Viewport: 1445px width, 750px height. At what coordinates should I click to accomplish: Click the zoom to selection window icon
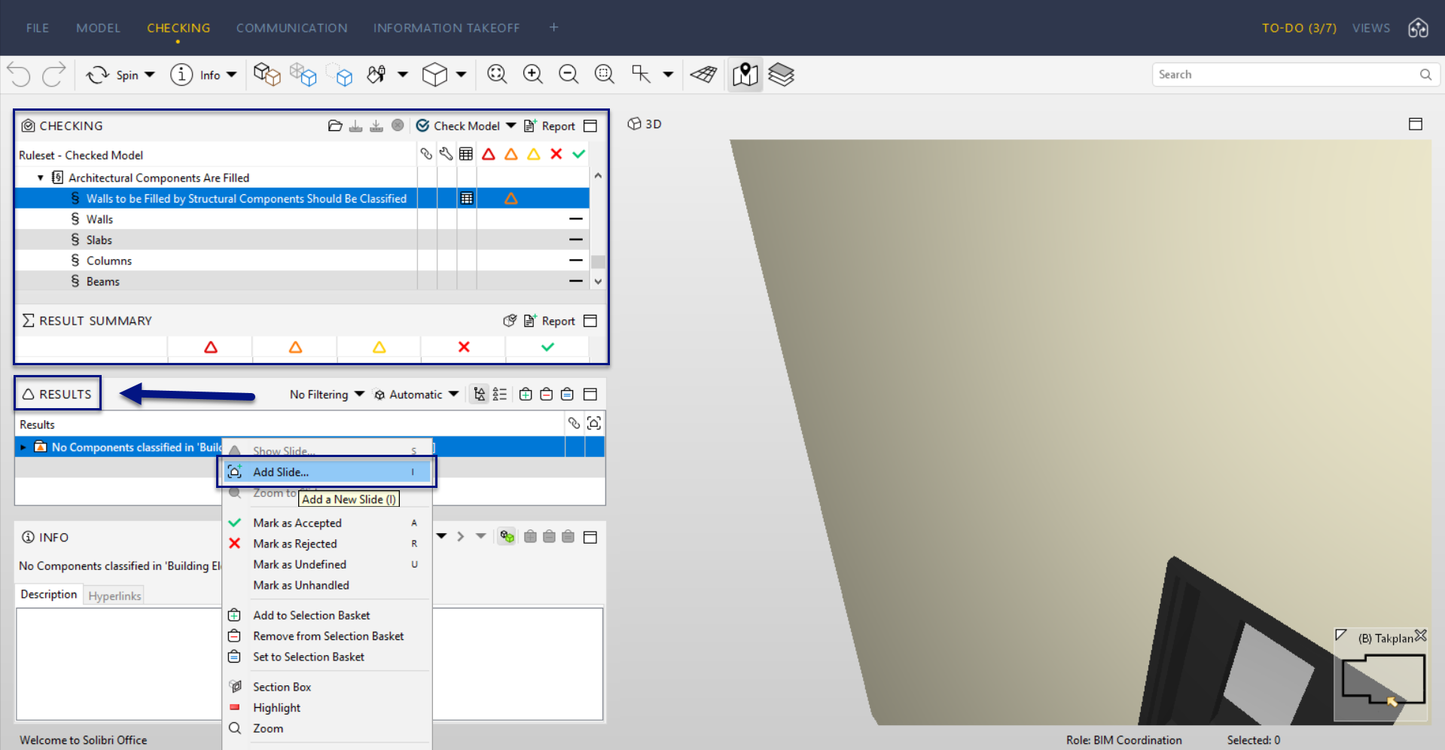(x=605, y=74)
